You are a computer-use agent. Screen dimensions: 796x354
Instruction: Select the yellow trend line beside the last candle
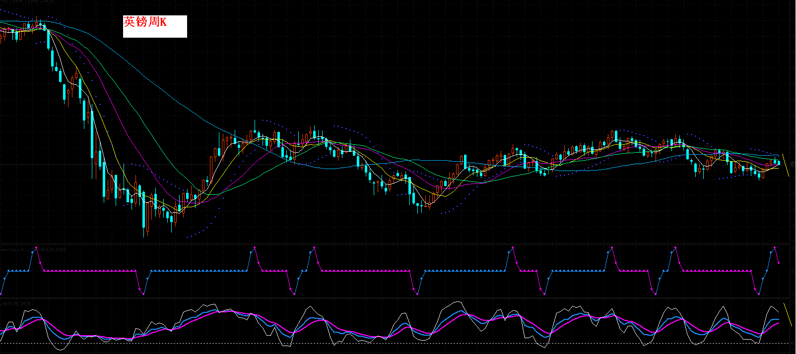786,165
